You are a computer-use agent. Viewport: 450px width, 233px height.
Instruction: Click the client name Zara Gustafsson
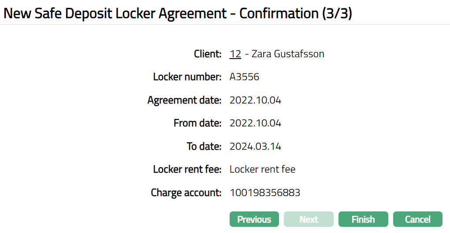point(288,54)
